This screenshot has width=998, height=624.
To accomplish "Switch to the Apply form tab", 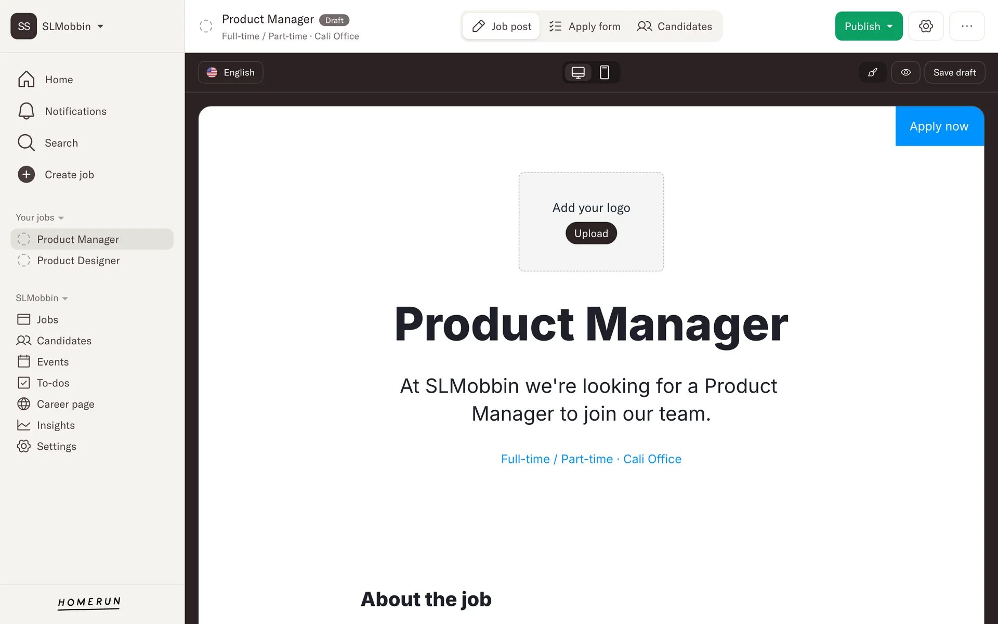I will click(x=585, y=27).
